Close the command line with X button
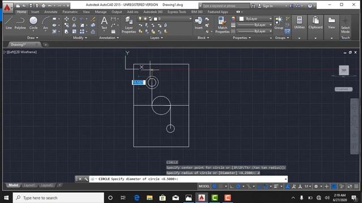Image resolution: width=362 pixels, height=203 pixels. (x=80, y=179)
